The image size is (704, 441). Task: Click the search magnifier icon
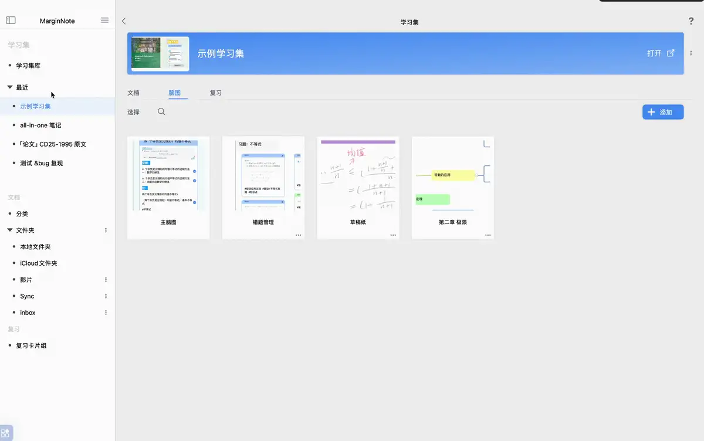coord(161,111)
